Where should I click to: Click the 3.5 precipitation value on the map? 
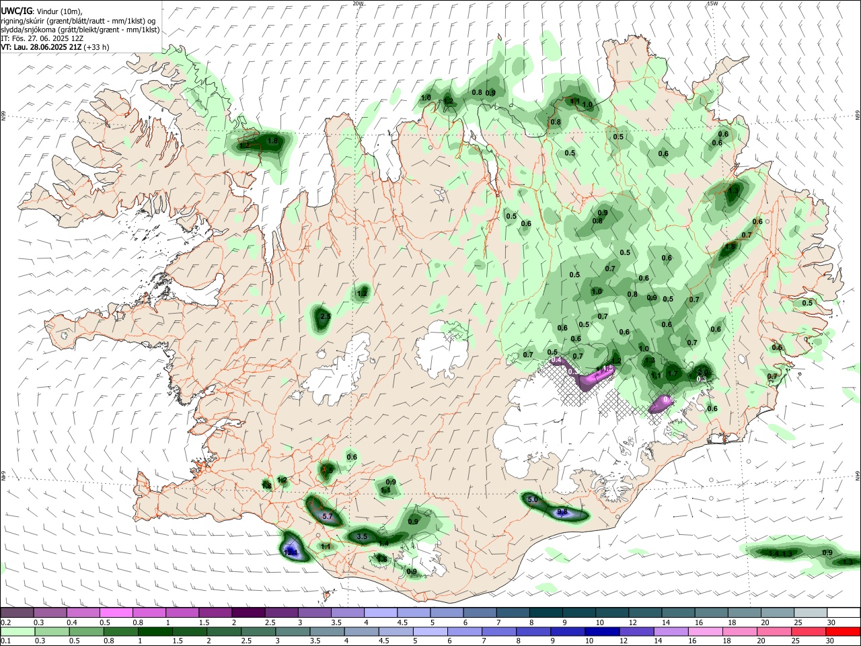point(362,537)
